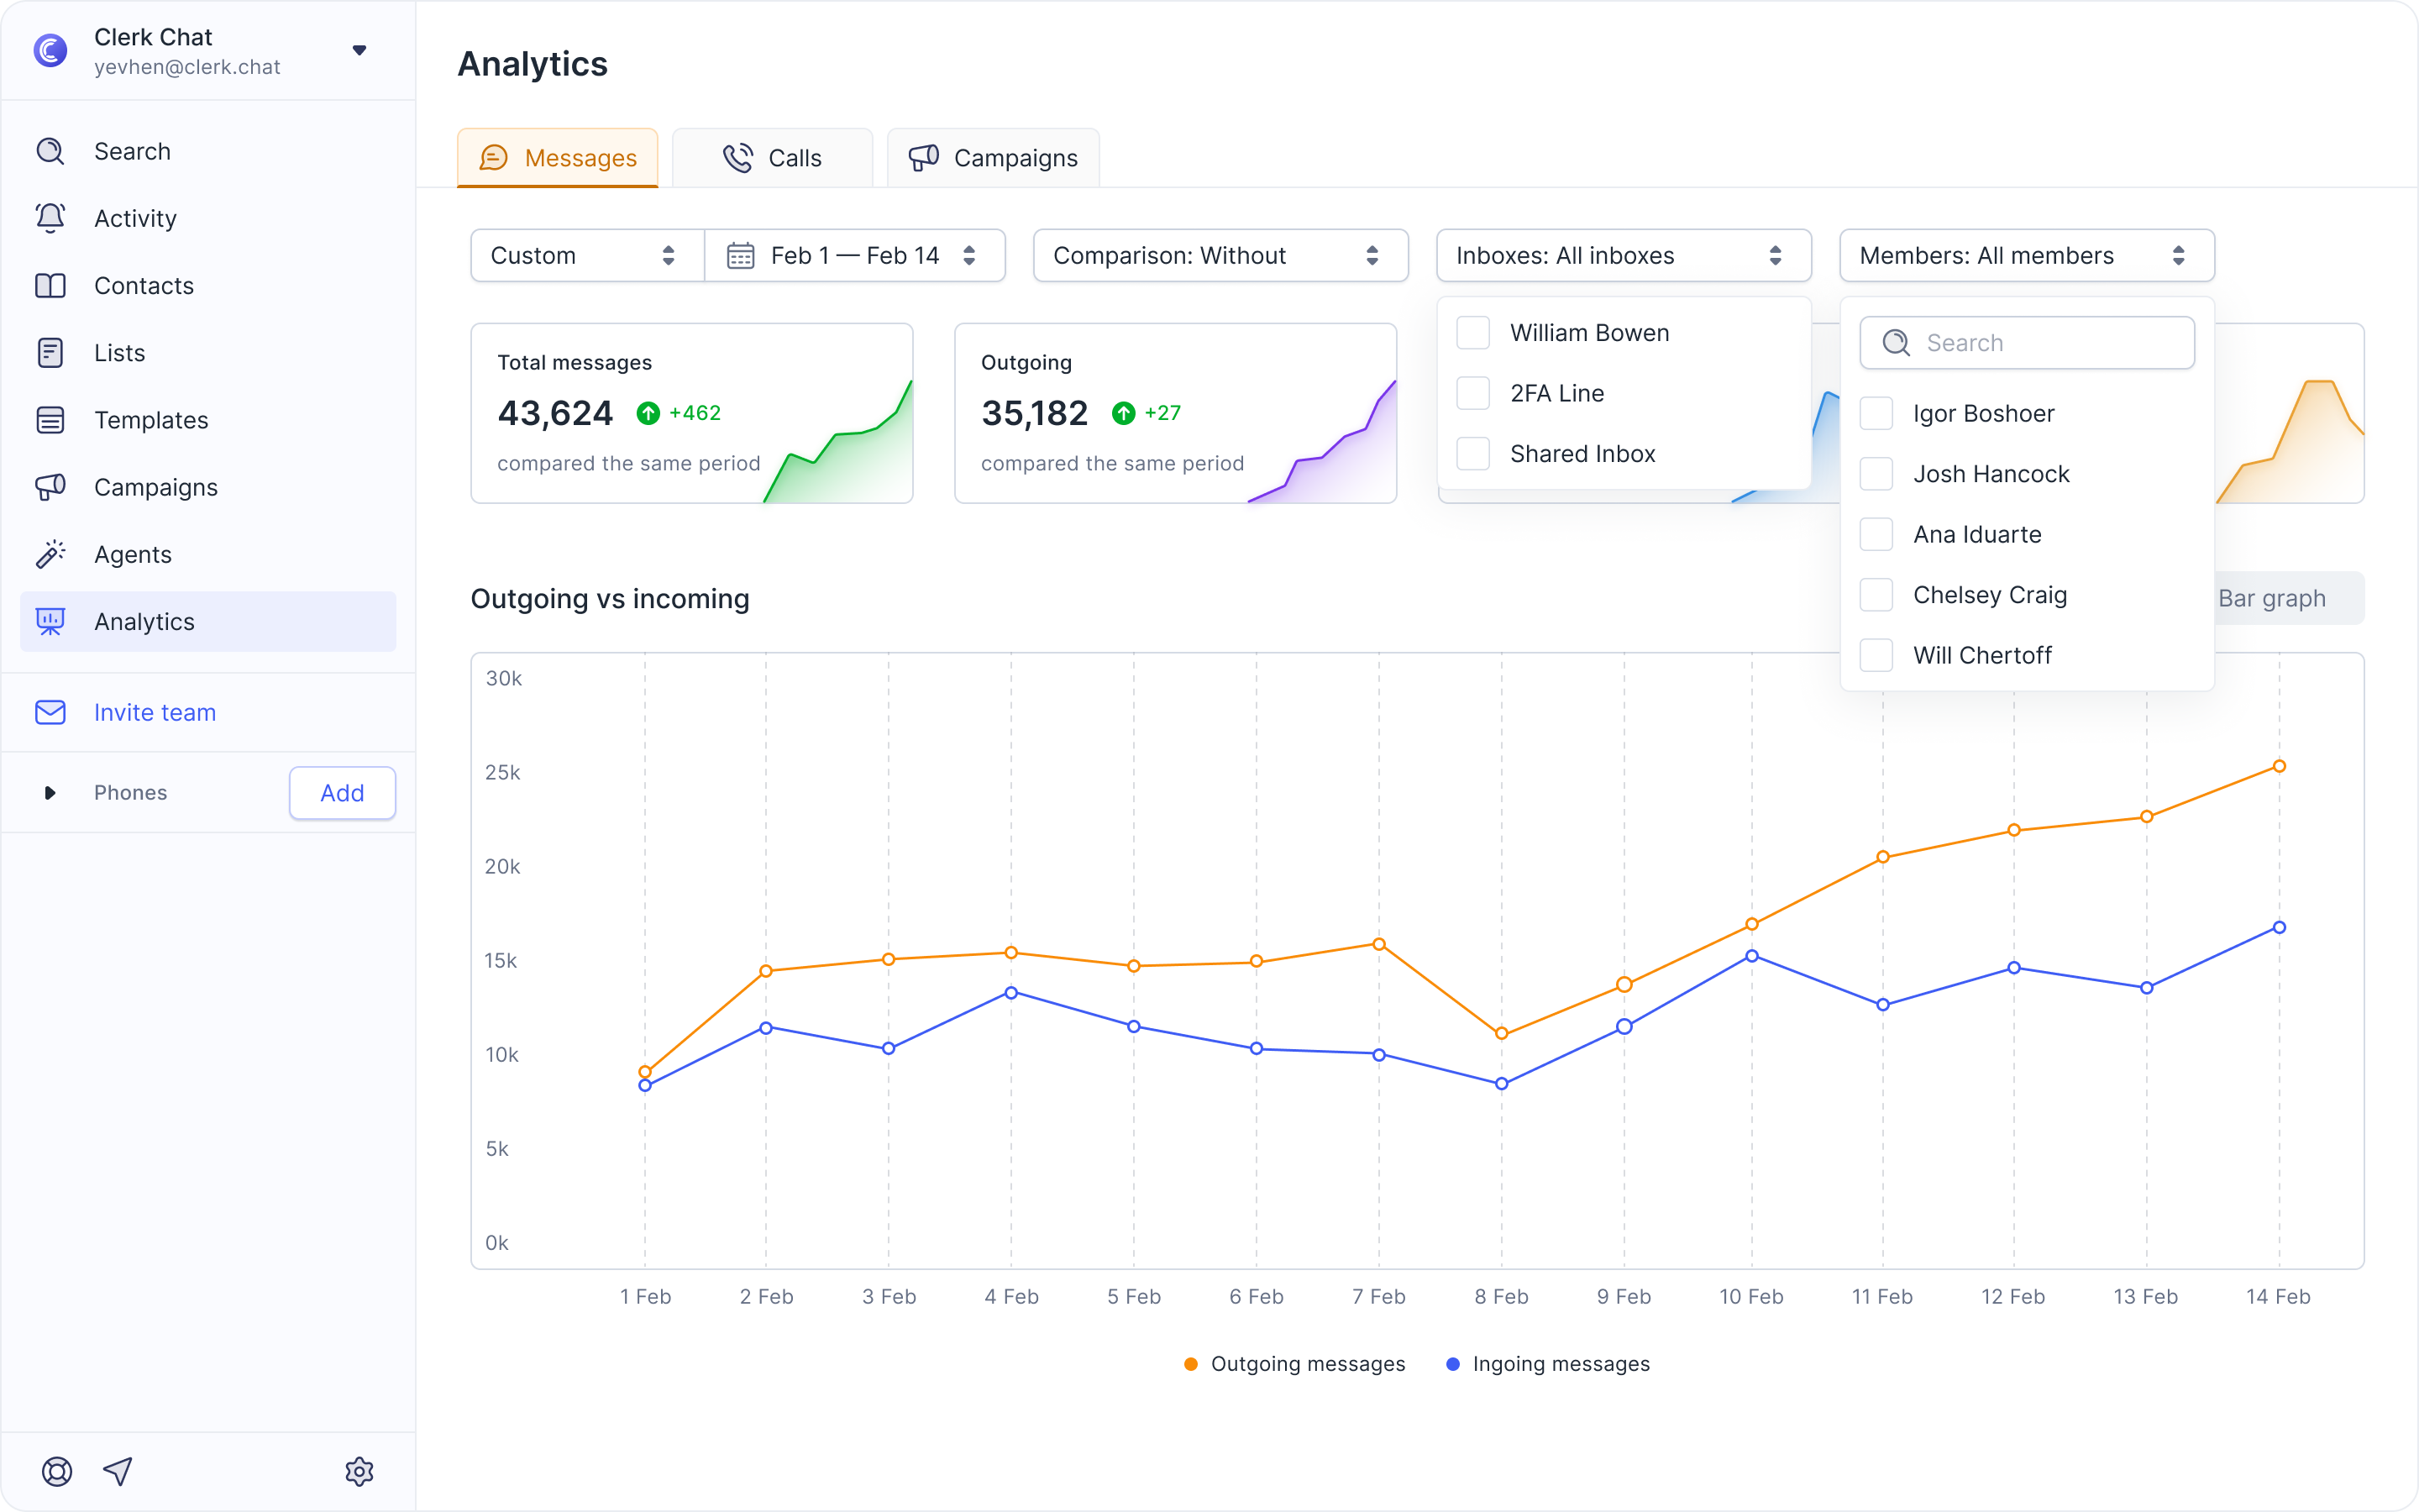Click the Add phone button
2419x1512 pixels.
[342, 793]
